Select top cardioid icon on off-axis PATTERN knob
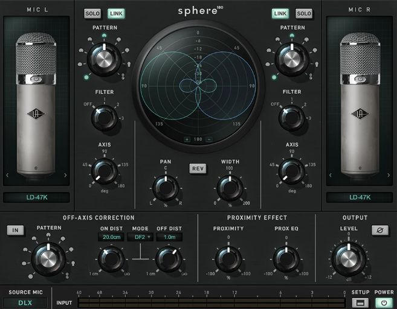 pyautogui.click(x=48, y=235)
